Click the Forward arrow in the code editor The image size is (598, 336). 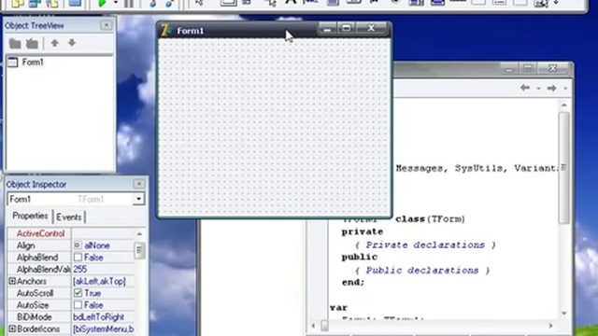551,88
